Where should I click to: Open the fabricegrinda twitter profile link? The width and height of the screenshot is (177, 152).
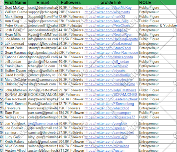(109, 57)
